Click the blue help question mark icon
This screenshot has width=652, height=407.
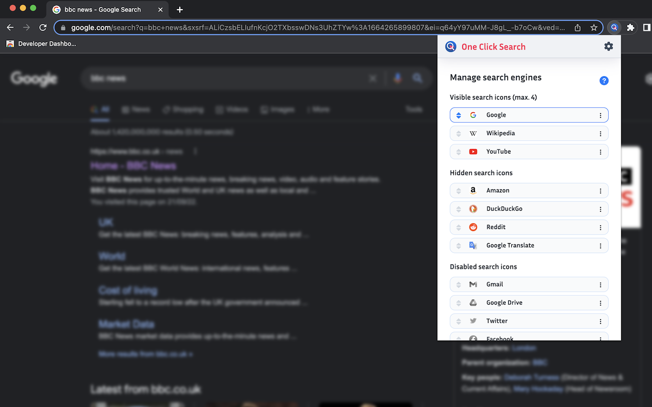pos(604,80)
